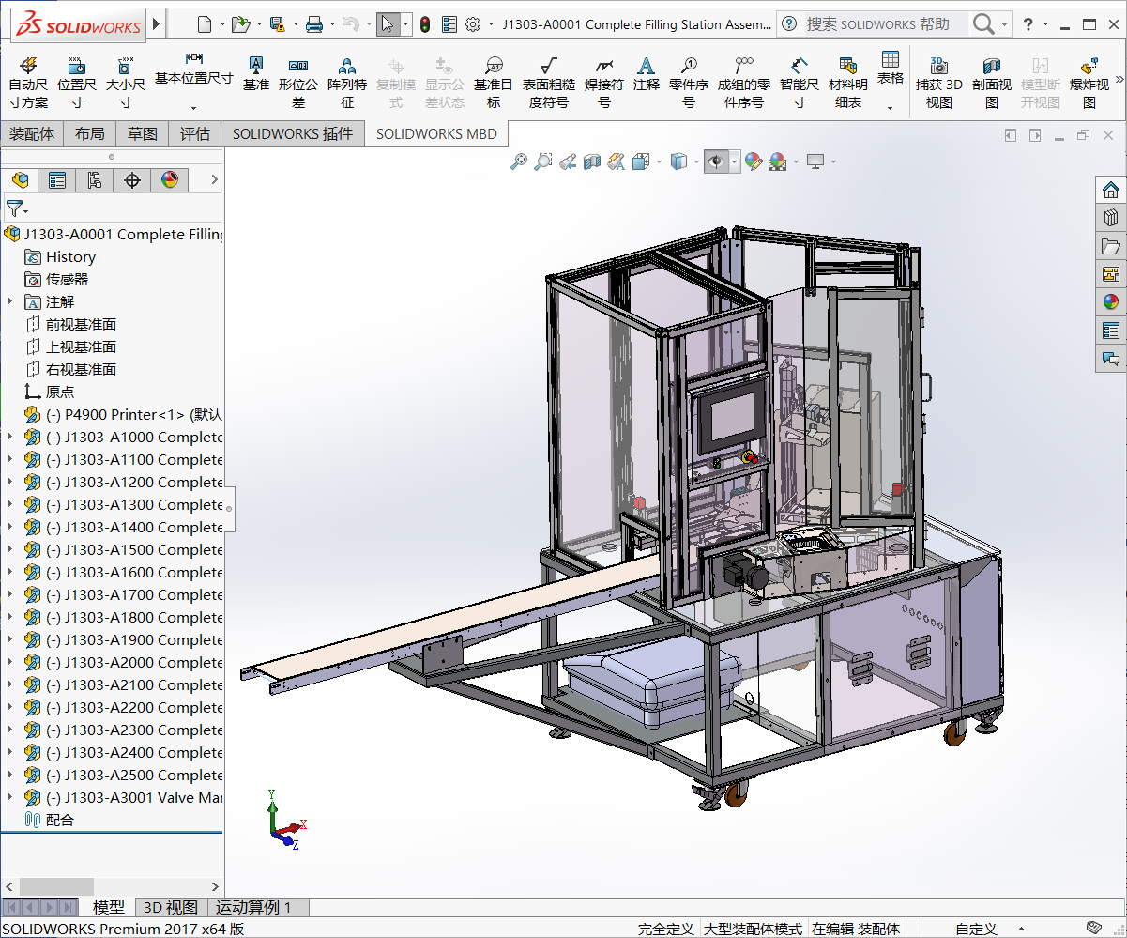The width and height of the screenshot is (1127, 938).
Task: Open the File Explorer task pane folder icon
Action: pos(1111,246)
